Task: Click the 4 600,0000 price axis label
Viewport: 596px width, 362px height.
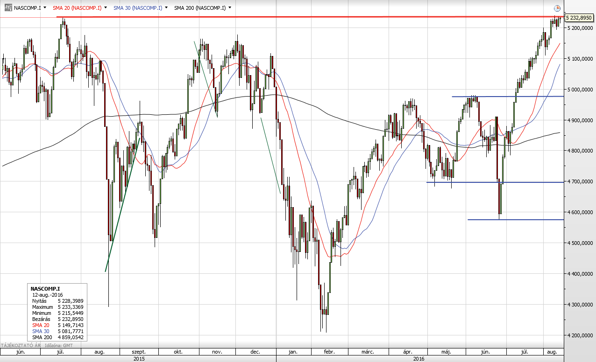Action: click(579, 212)
